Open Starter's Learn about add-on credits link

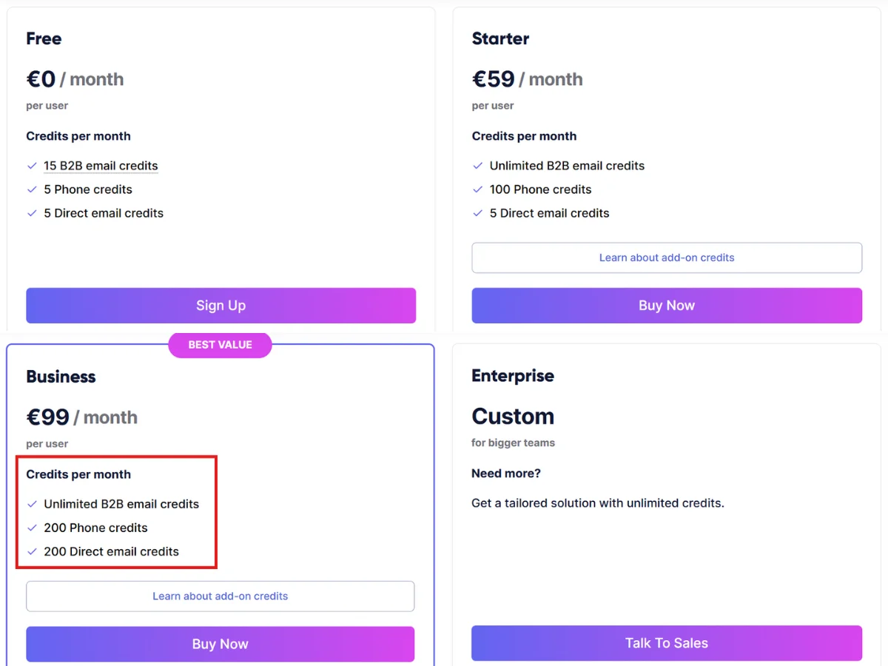pyautogui.click(x=667, y=258)
